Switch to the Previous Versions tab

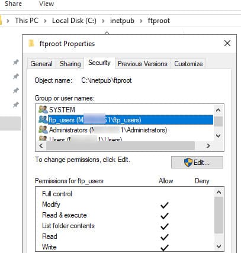coord(143,64)
